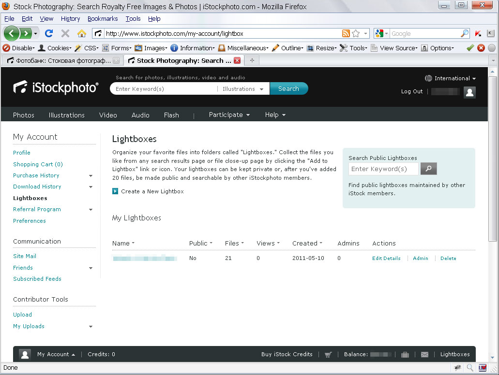Click the zoom magnifier in status bar
This screenshot has height=375, width=499.
coord(470,368)
